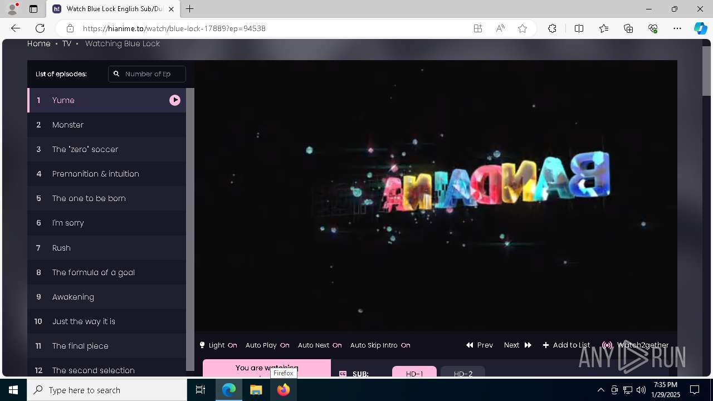Open the Favorites list

pos(604,28)
